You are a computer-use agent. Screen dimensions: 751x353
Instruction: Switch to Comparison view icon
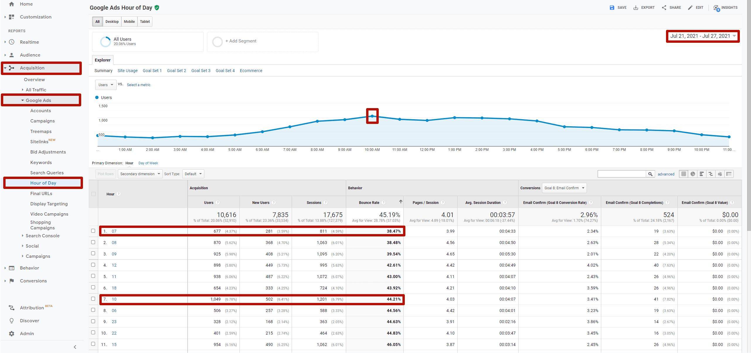pyautogui.click(x=711, y=174)
